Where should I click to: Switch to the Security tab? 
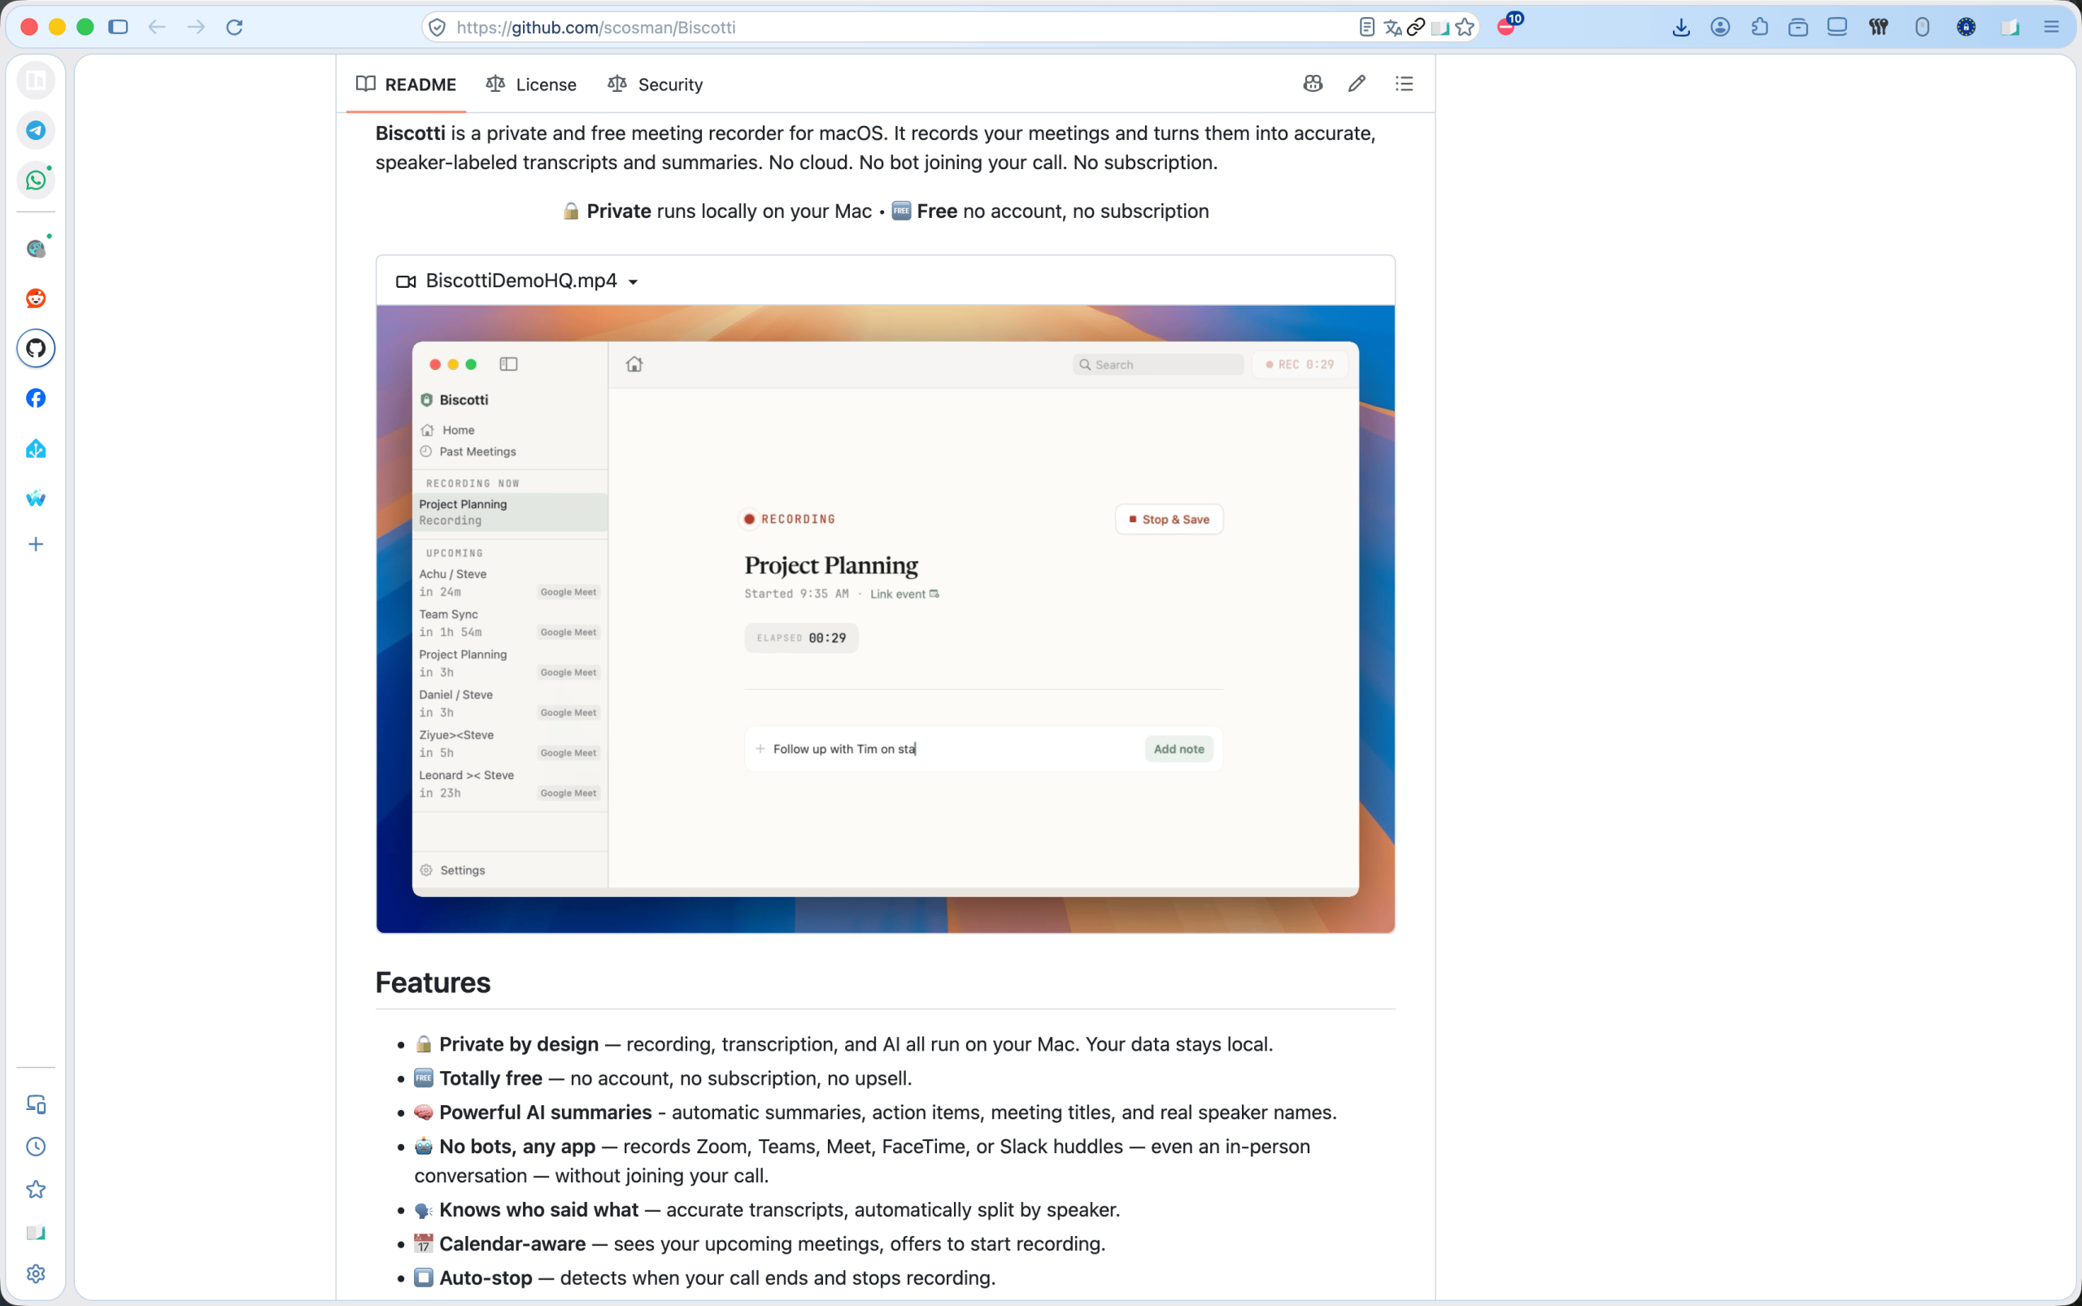655,85
